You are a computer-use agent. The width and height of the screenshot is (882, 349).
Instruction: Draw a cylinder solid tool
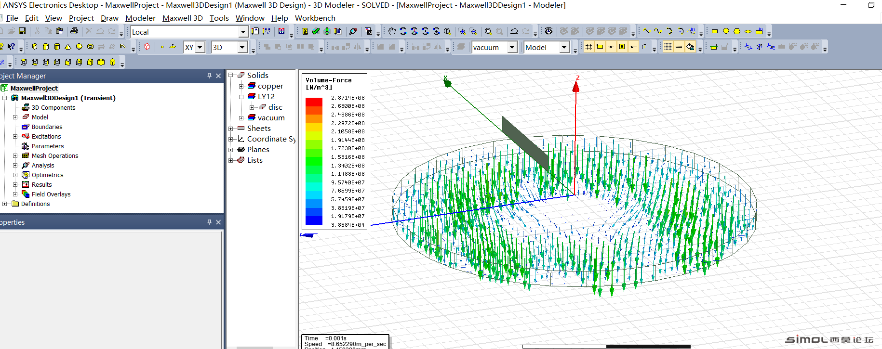(46, 47)
